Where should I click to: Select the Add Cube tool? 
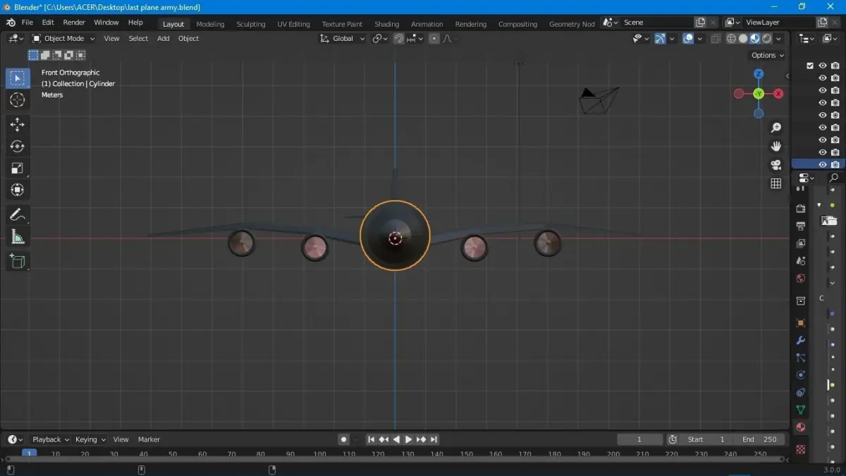[x=18, y=262]
